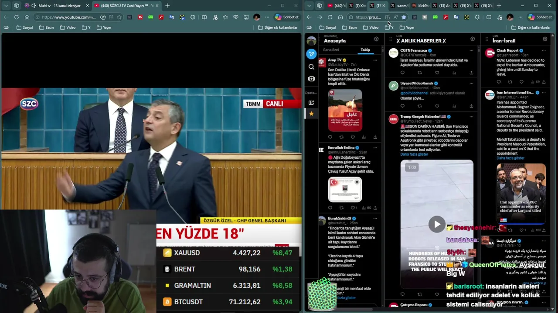Like the Clash Report post
Image resolution: width=558 pixels, height=313 pixels.
521,82
